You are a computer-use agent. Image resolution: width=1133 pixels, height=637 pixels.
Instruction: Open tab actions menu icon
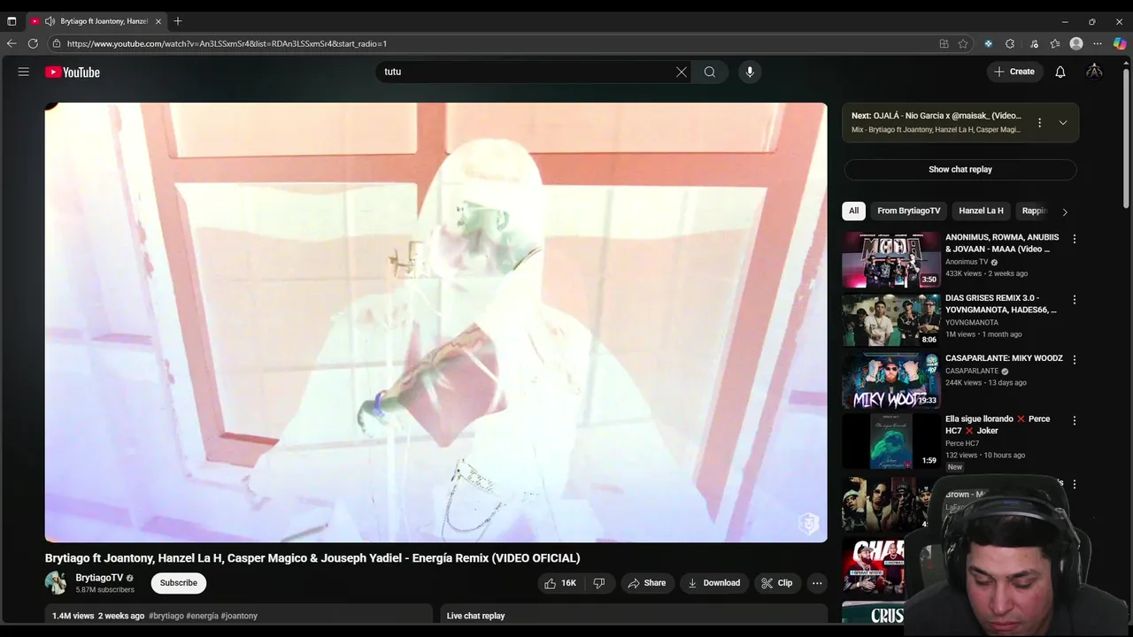click(12, 21)
